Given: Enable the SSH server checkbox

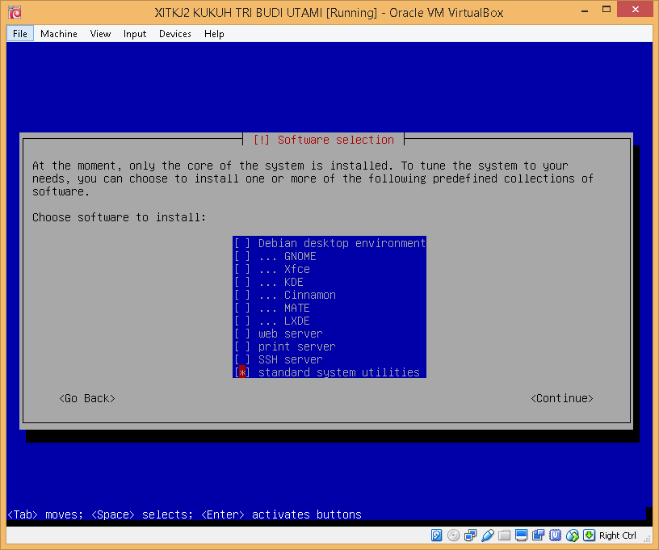Looking at the screenshot, I should tap(242, 359).
